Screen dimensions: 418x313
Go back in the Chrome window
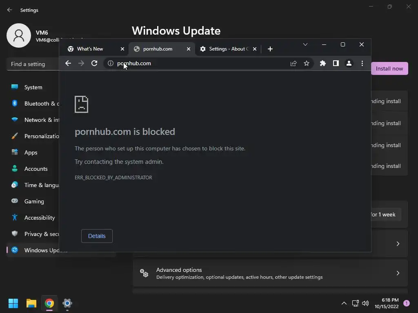(68, 63)
